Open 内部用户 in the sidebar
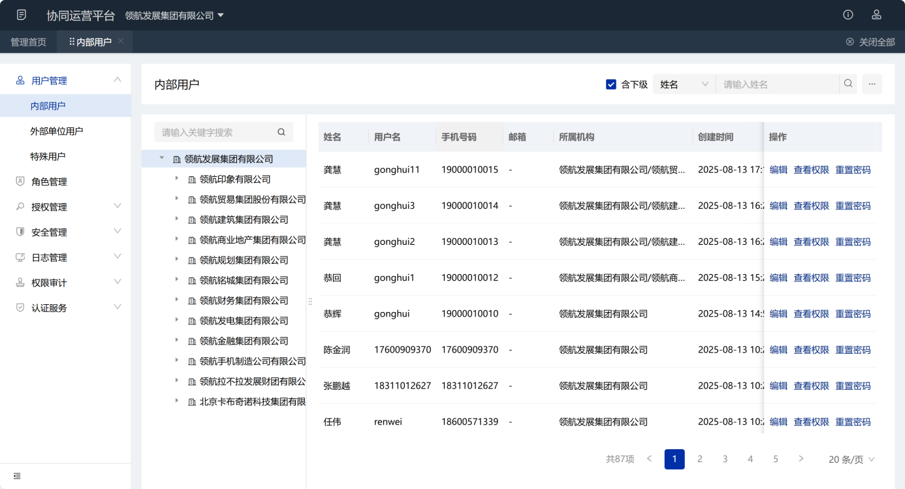The image size is (905, 489). click(65, 106)
